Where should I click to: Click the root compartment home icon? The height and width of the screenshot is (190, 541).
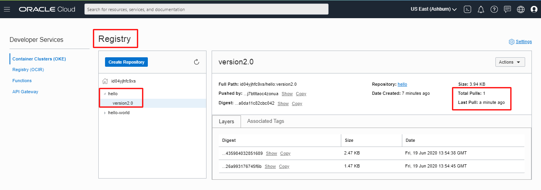(x=105, y=81)
